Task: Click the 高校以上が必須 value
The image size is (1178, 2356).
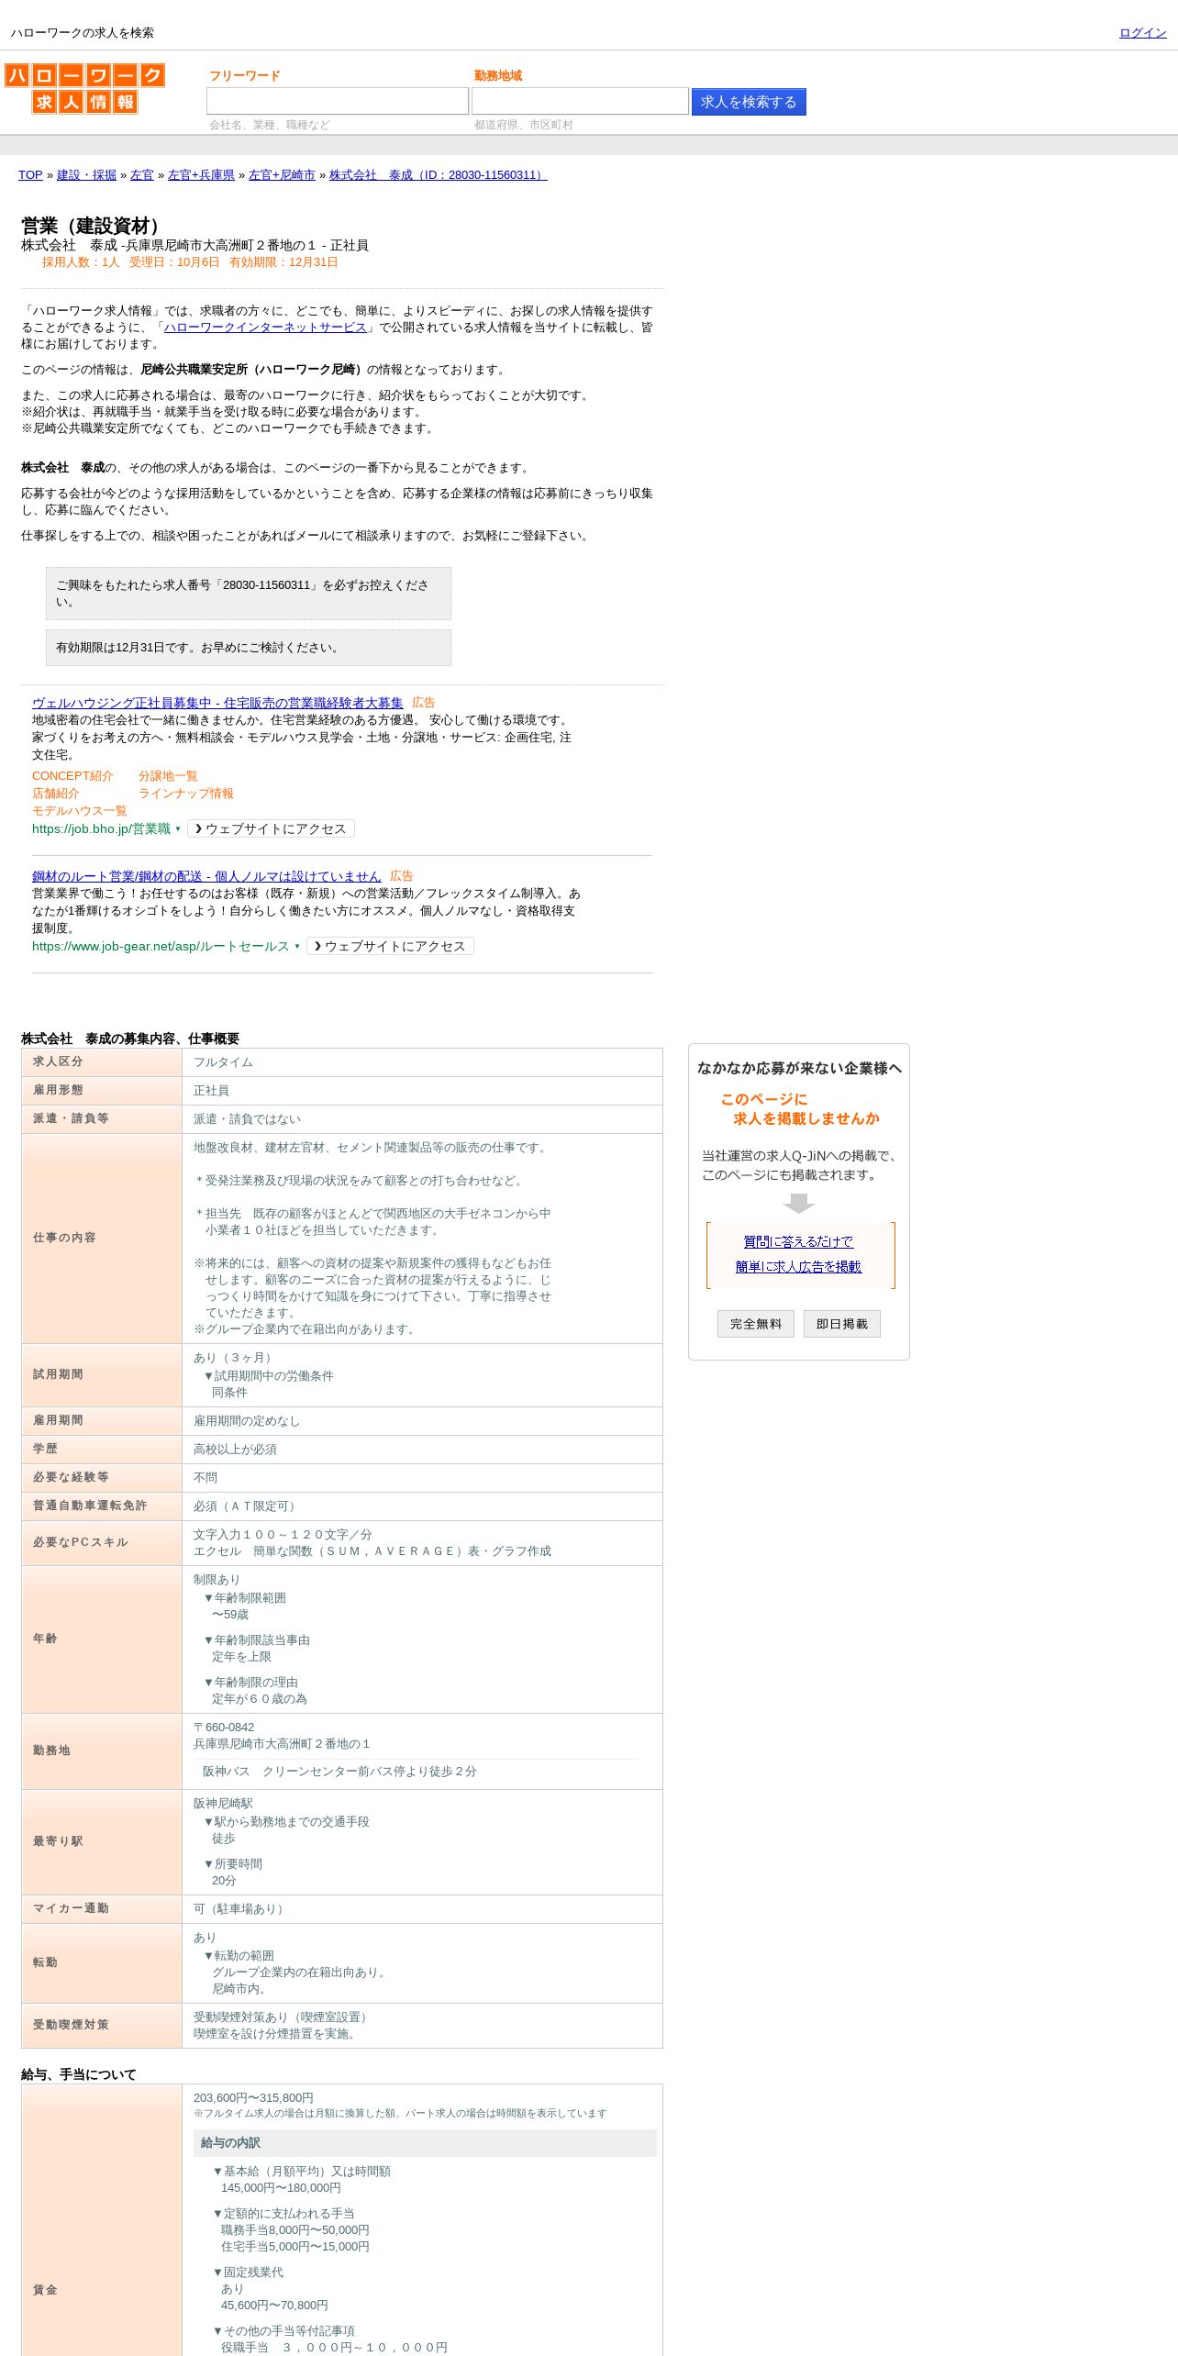Action: coord(235,1450)
